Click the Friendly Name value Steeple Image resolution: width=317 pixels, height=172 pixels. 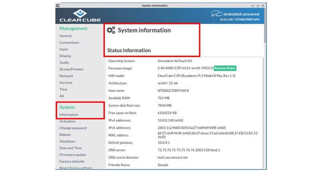(163, 165)
